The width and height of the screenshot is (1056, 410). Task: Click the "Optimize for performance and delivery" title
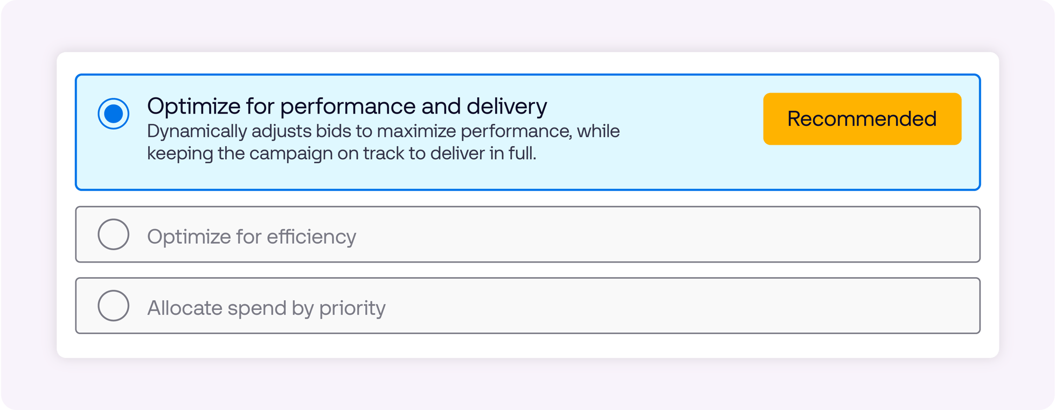pos(346,106)
